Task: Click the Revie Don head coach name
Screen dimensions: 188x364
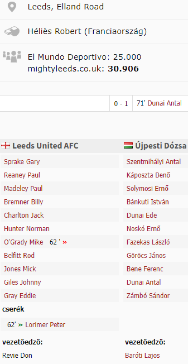Action: [17, 356]
